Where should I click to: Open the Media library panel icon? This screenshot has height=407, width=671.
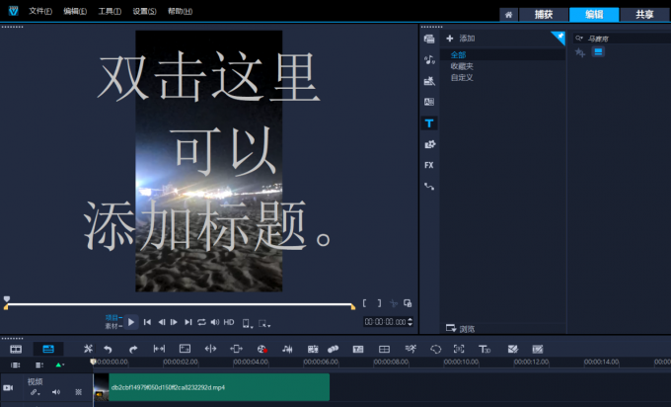point(429,39)
